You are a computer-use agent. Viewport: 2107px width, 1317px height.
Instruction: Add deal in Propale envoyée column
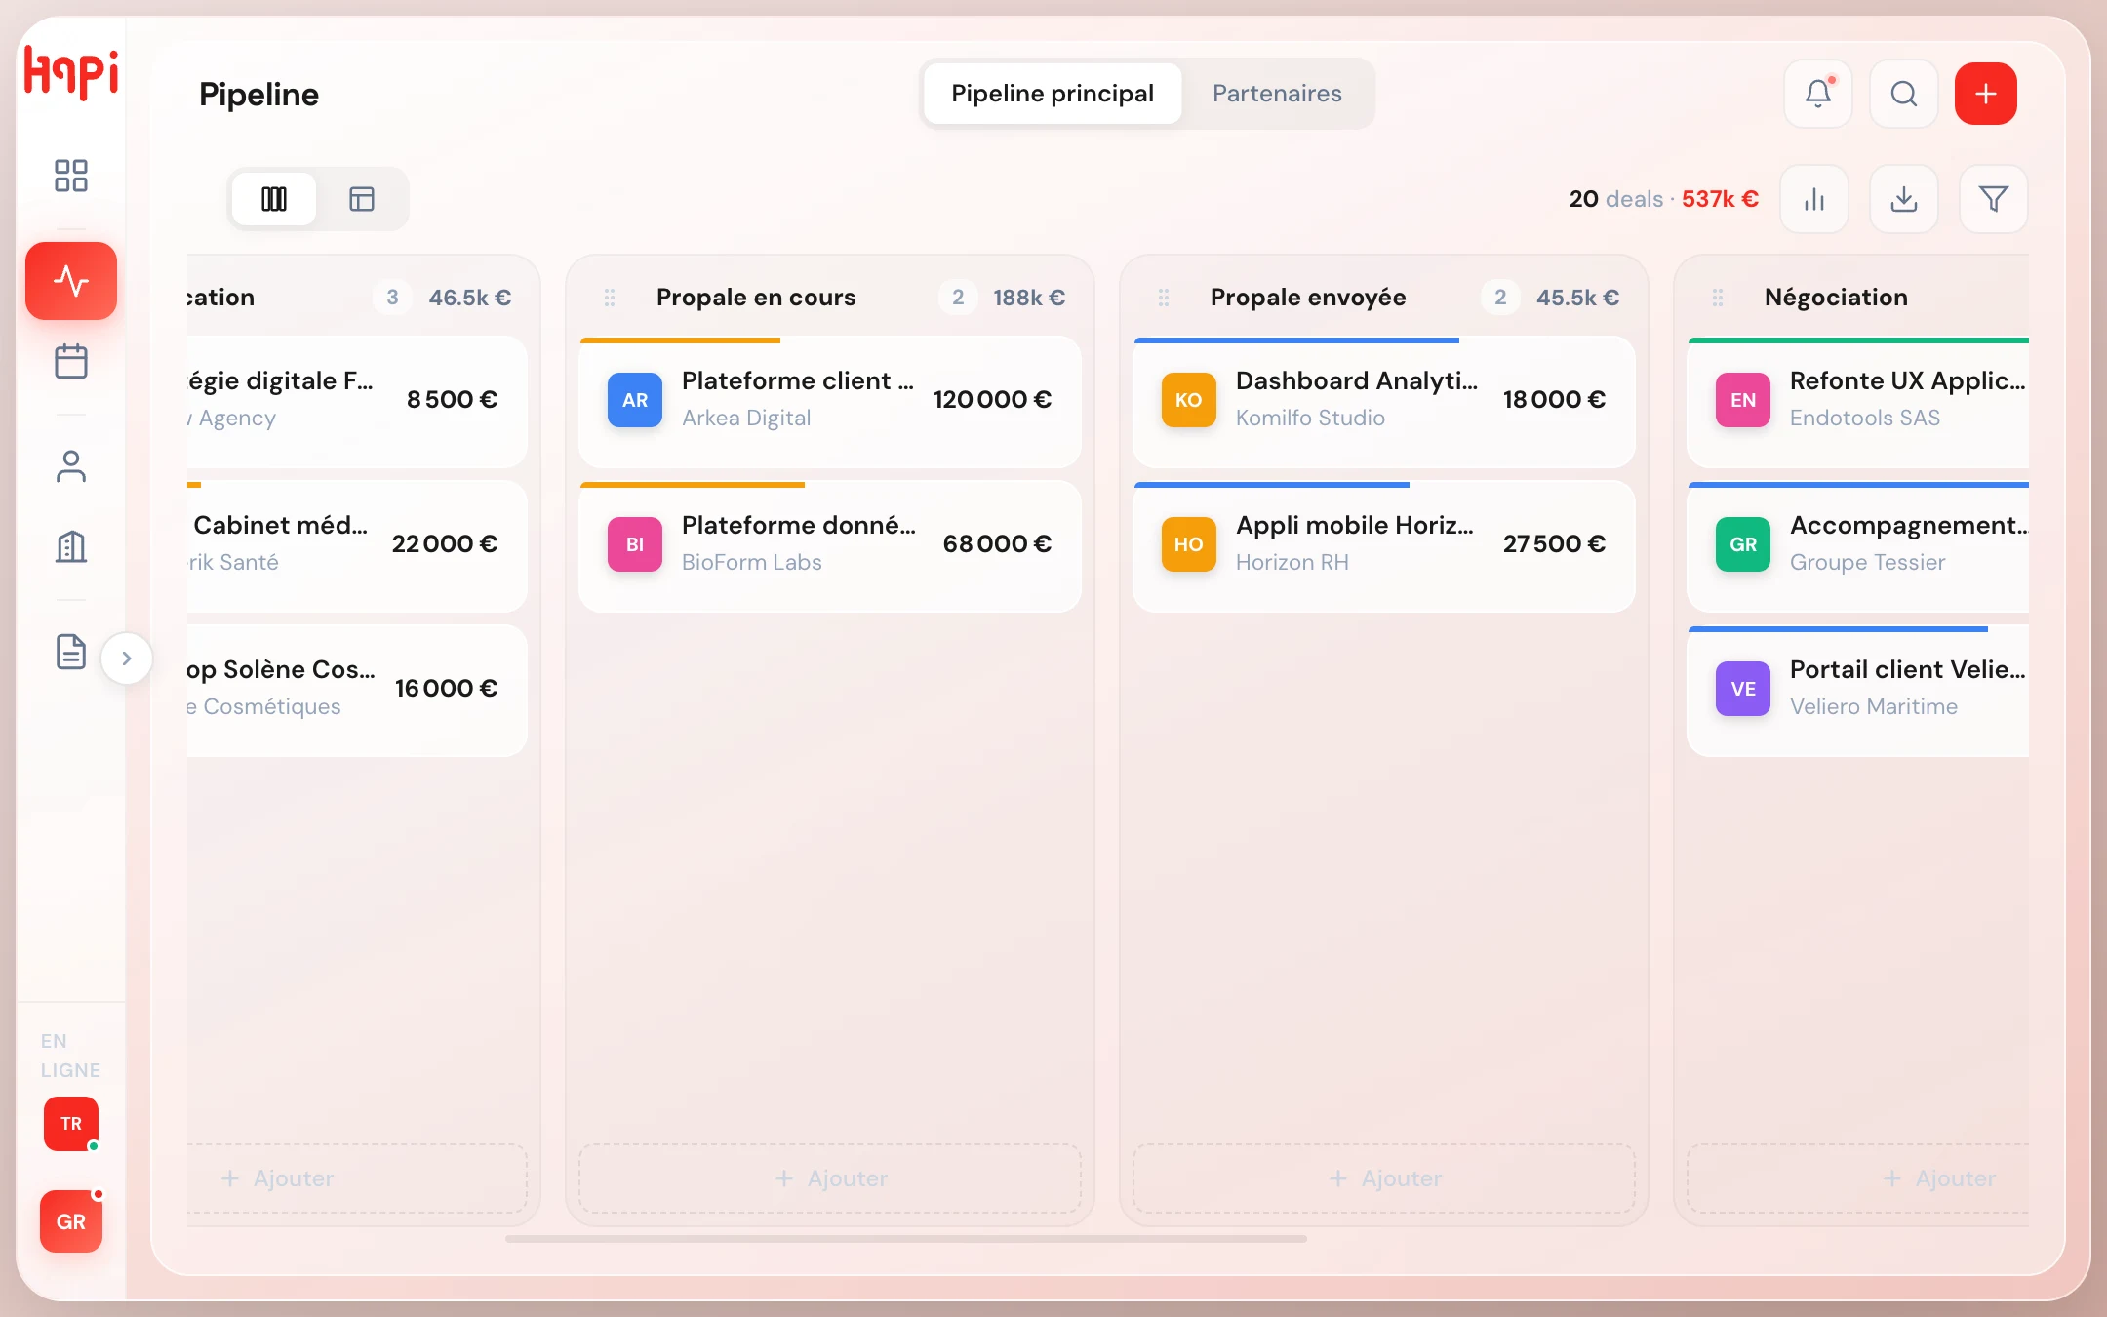[1384, 1178]
